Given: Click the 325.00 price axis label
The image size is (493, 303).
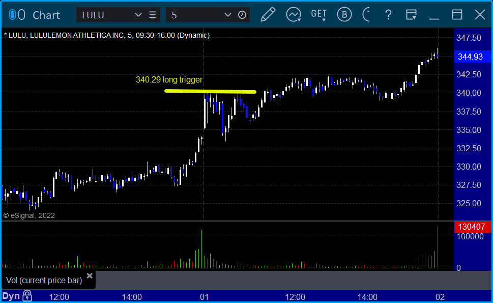Looking at the screenshot, I should [x=469, y=204].
